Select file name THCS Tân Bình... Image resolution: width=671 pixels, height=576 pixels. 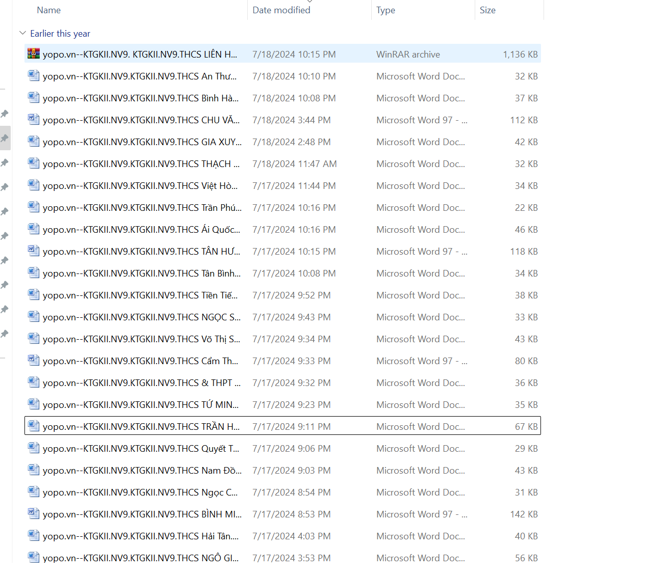pos(142,273)
